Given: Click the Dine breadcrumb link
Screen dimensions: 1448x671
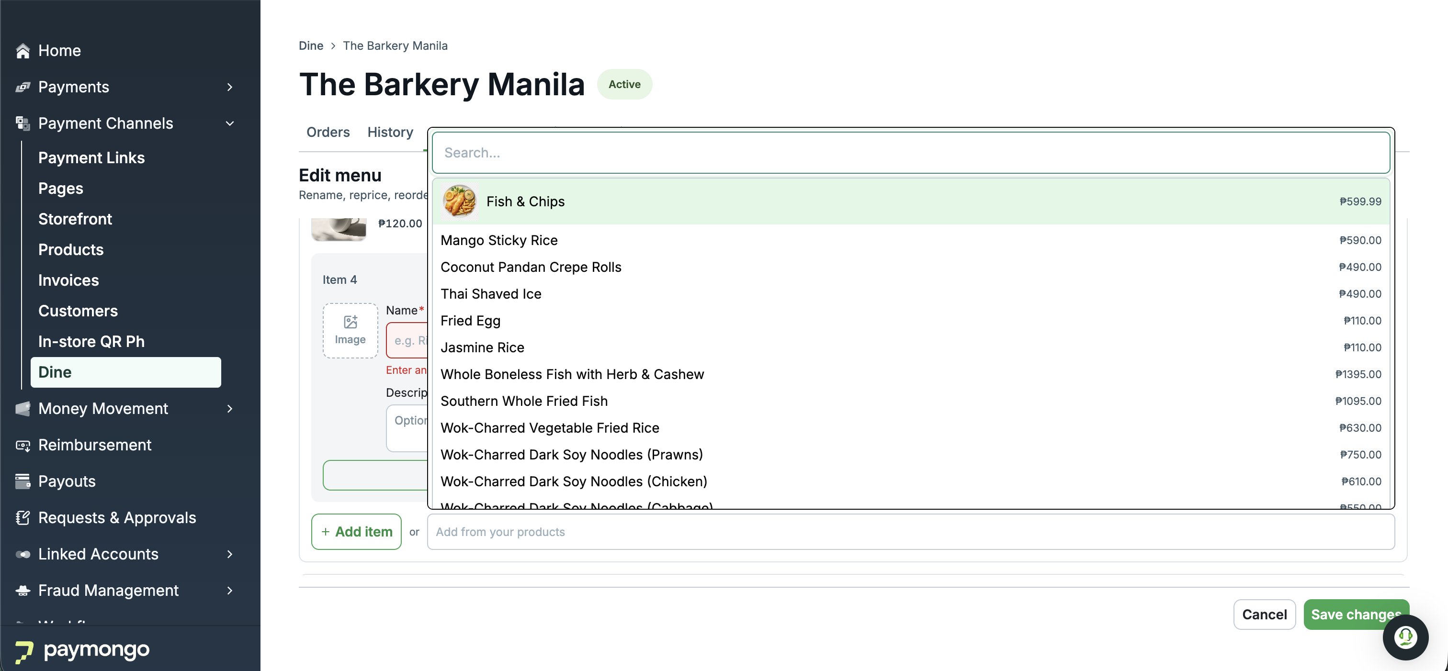Looking at the screenshot, I should [311, 45].
